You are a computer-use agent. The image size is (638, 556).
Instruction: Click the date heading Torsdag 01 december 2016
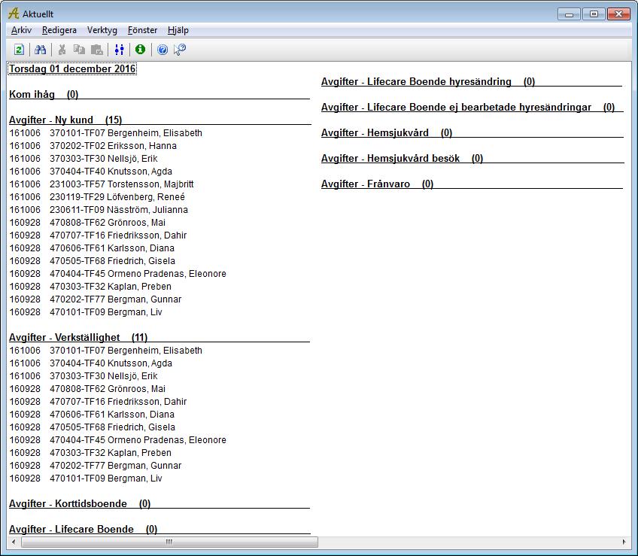[x=72, y=68]
